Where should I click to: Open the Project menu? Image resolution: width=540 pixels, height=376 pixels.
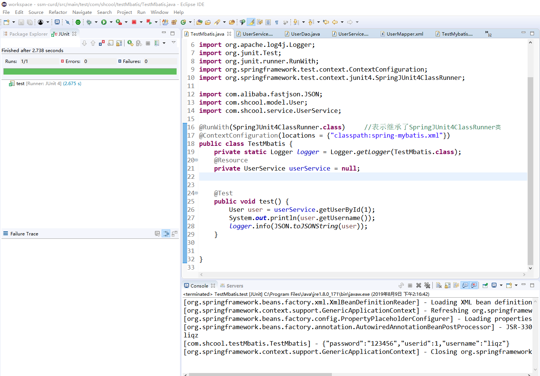124,12
